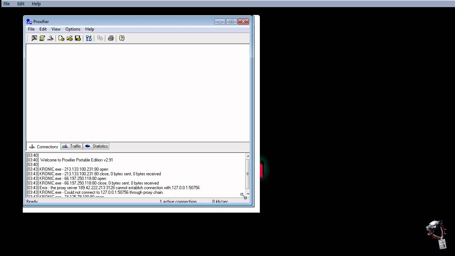The image size is (455, 256).
Task: Open Proxifier File menu
Action: coord(31,29)
